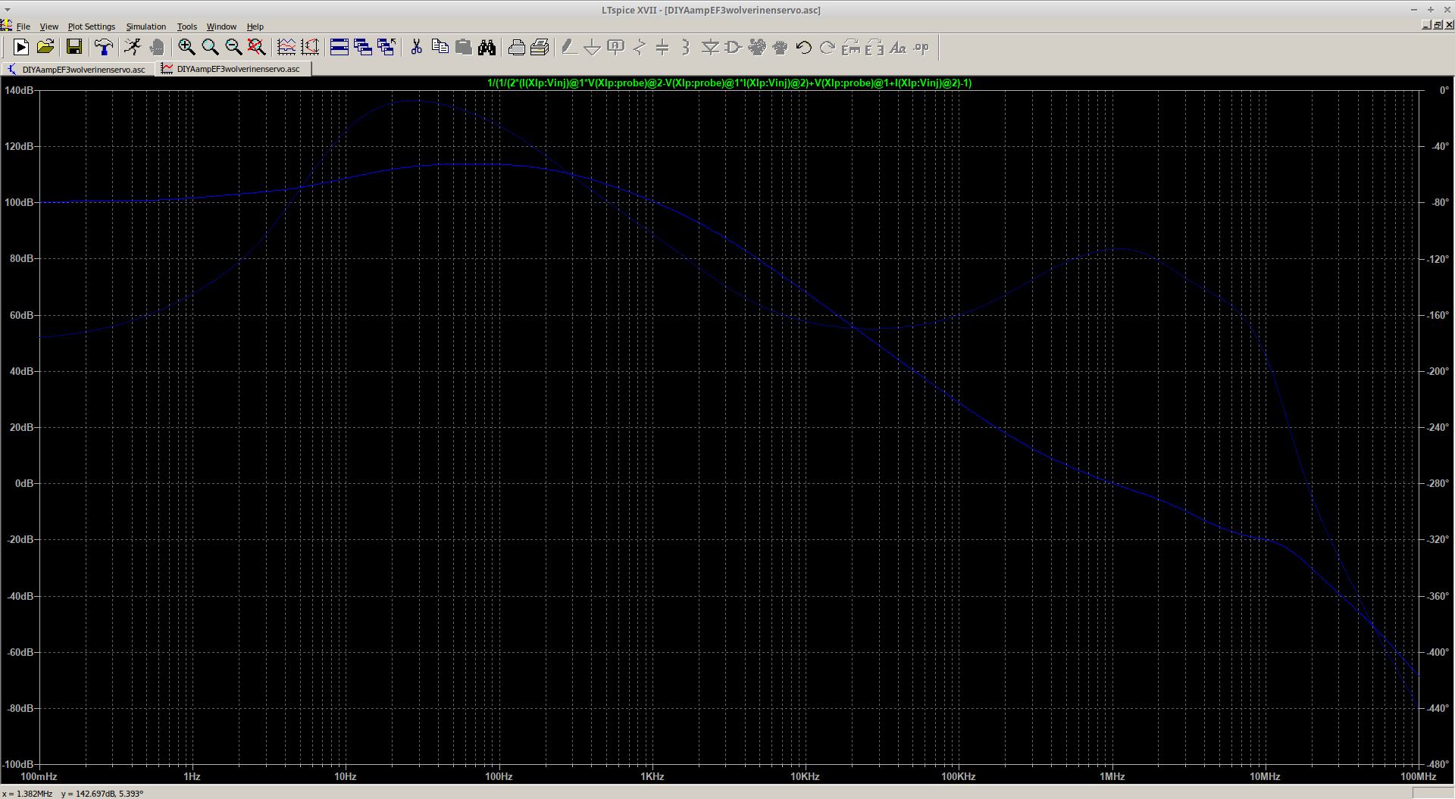Click the -100dB left axis label
1455x799 pixels.
[x=18, y=764]
